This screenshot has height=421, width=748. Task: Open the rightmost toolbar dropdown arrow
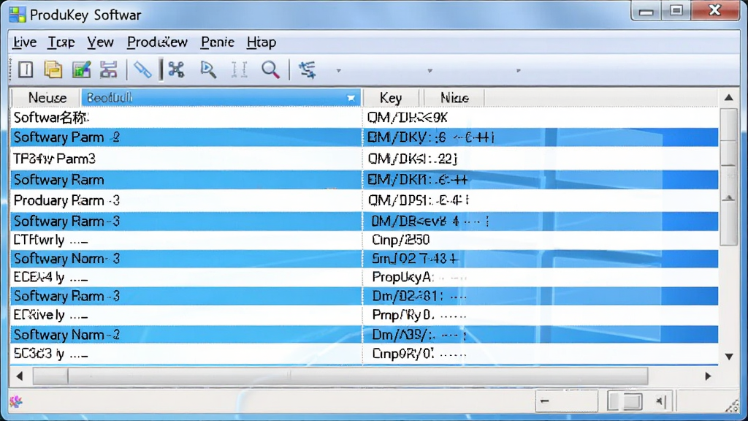click(519, 71)
